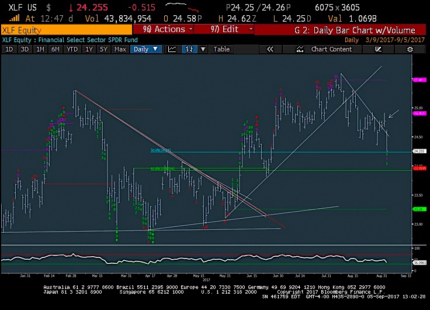The width and height of the screenshot is (430, 310).
Task: Set chart range to Max
Action: [120, 49]
